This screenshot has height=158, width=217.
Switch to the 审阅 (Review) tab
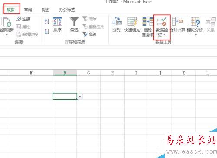[x=28, y=10]
